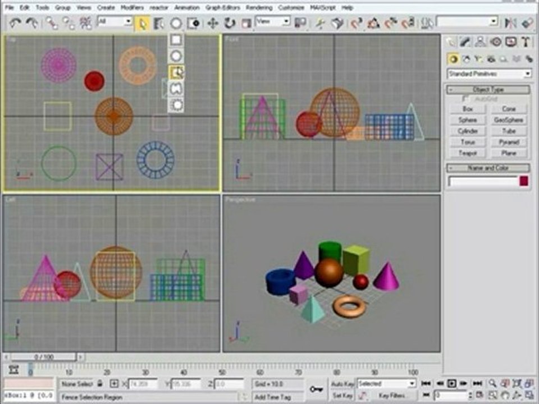Click the Select and Manipulate icon

(x=320, y=22)
